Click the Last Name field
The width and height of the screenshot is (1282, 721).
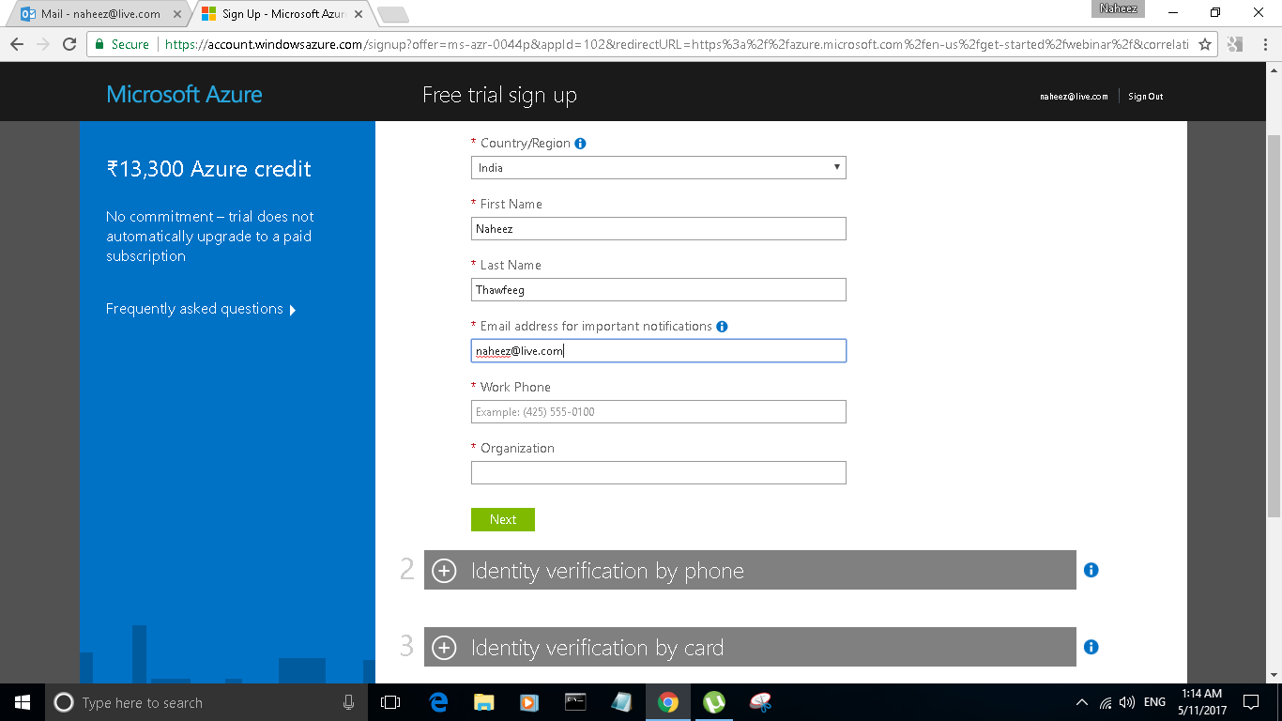[659, 290]
